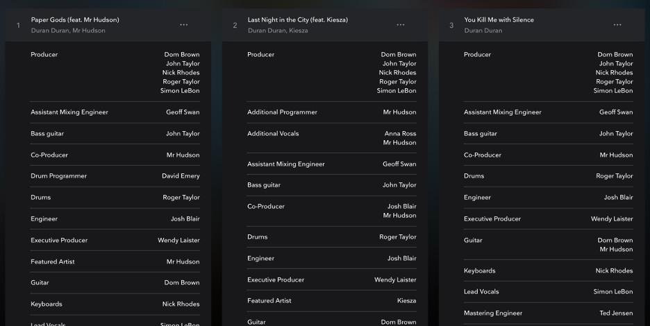Image resolution: width=650 pixels, height=326 pixels.
Task: Click Josh Blair, Engineer in Paper Gods
Action: (185, 218)
